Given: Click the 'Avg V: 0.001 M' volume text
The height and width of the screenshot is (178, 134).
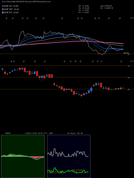Looking at the screenshot, I should [x=106, y=6].
